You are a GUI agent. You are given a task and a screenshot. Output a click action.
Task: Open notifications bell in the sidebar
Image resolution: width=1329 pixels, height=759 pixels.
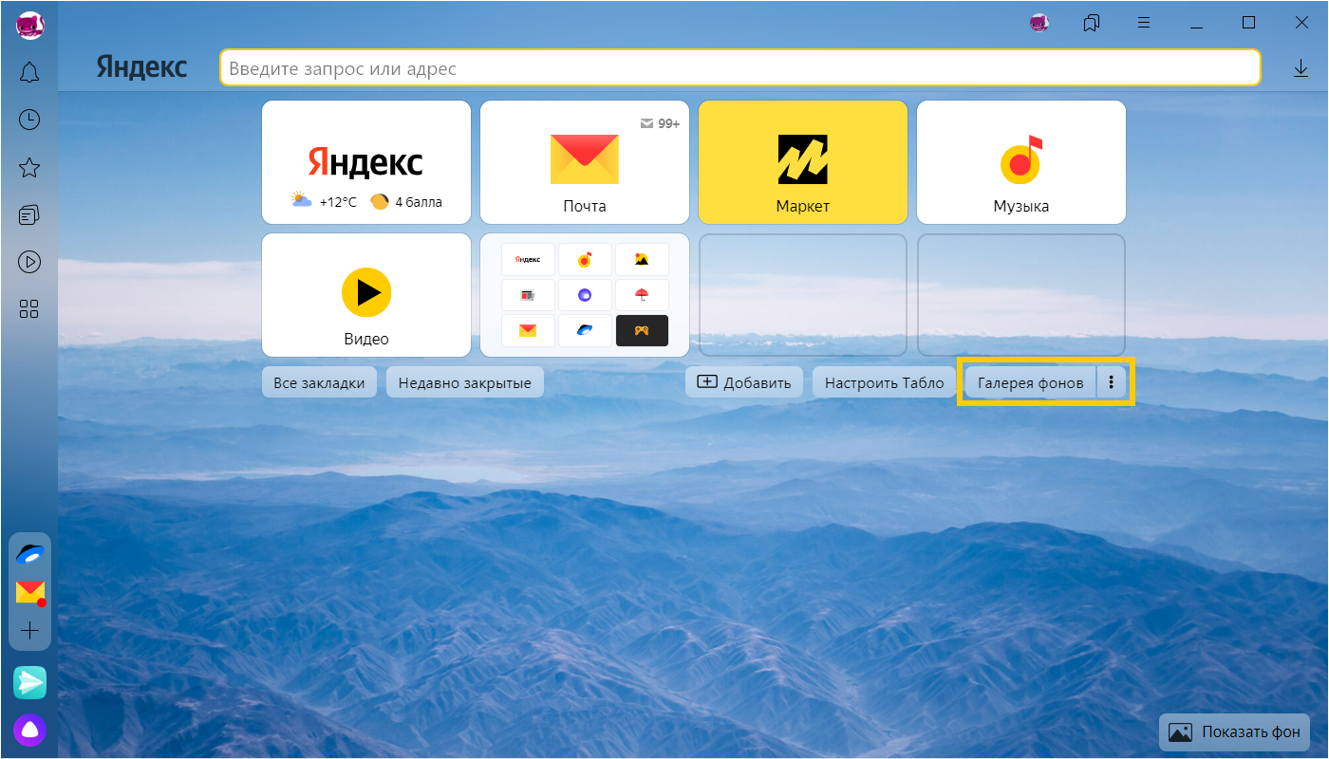(29, 72)
